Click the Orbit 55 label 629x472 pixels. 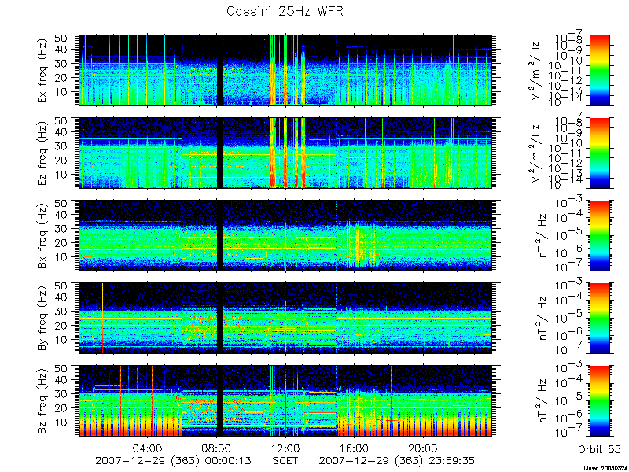599,449
